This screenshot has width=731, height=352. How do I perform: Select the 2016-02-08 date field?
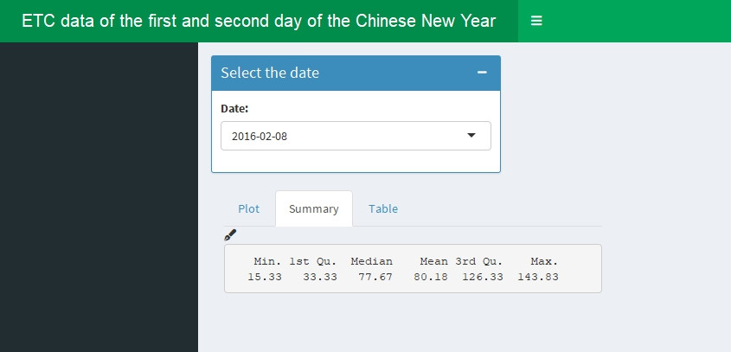click(356, 136)
